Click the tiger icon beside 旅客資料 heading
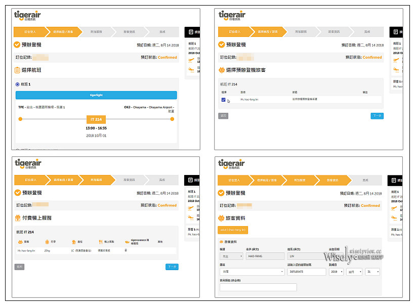Viewport: 415px width, 306px height. 223,217
